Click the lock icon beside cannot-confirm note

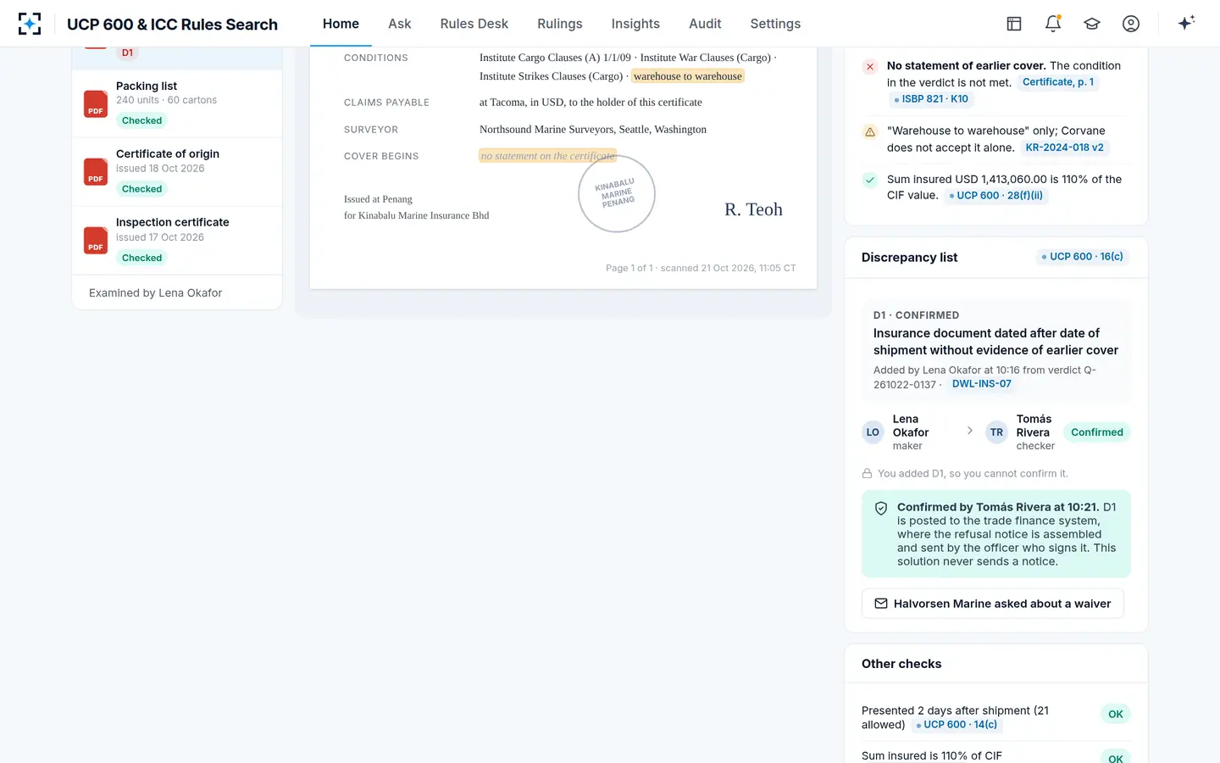(867, 473)
